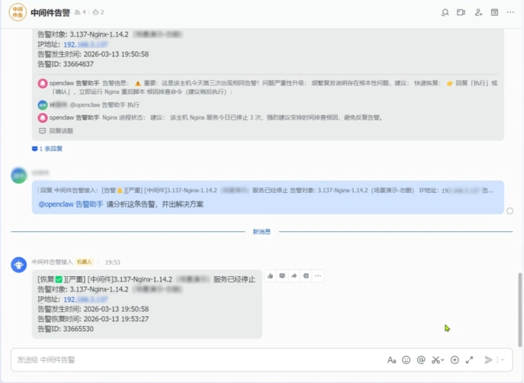Expand the input box to fullscreen

(x=469, y=360)
